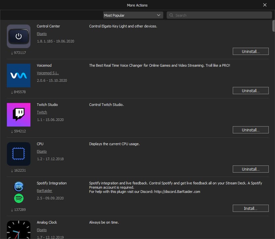
Task: Click download count 594212
Action: point(18,131)
